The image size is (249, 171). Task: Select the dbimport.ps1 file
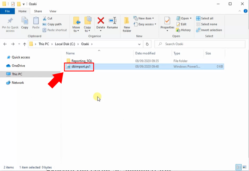81,67
